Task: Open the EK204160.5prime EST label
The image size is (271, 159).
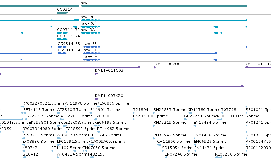Action: 150,116
